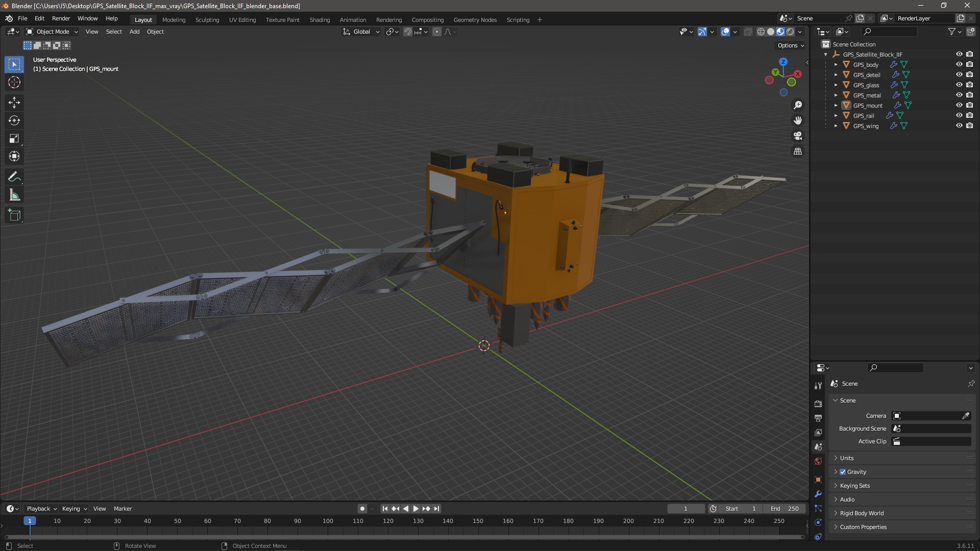Image resolution: width=980 pixels, height=551 pixels.
Task: Click the camera eyedropper icon
Action: tap(966, 416)
